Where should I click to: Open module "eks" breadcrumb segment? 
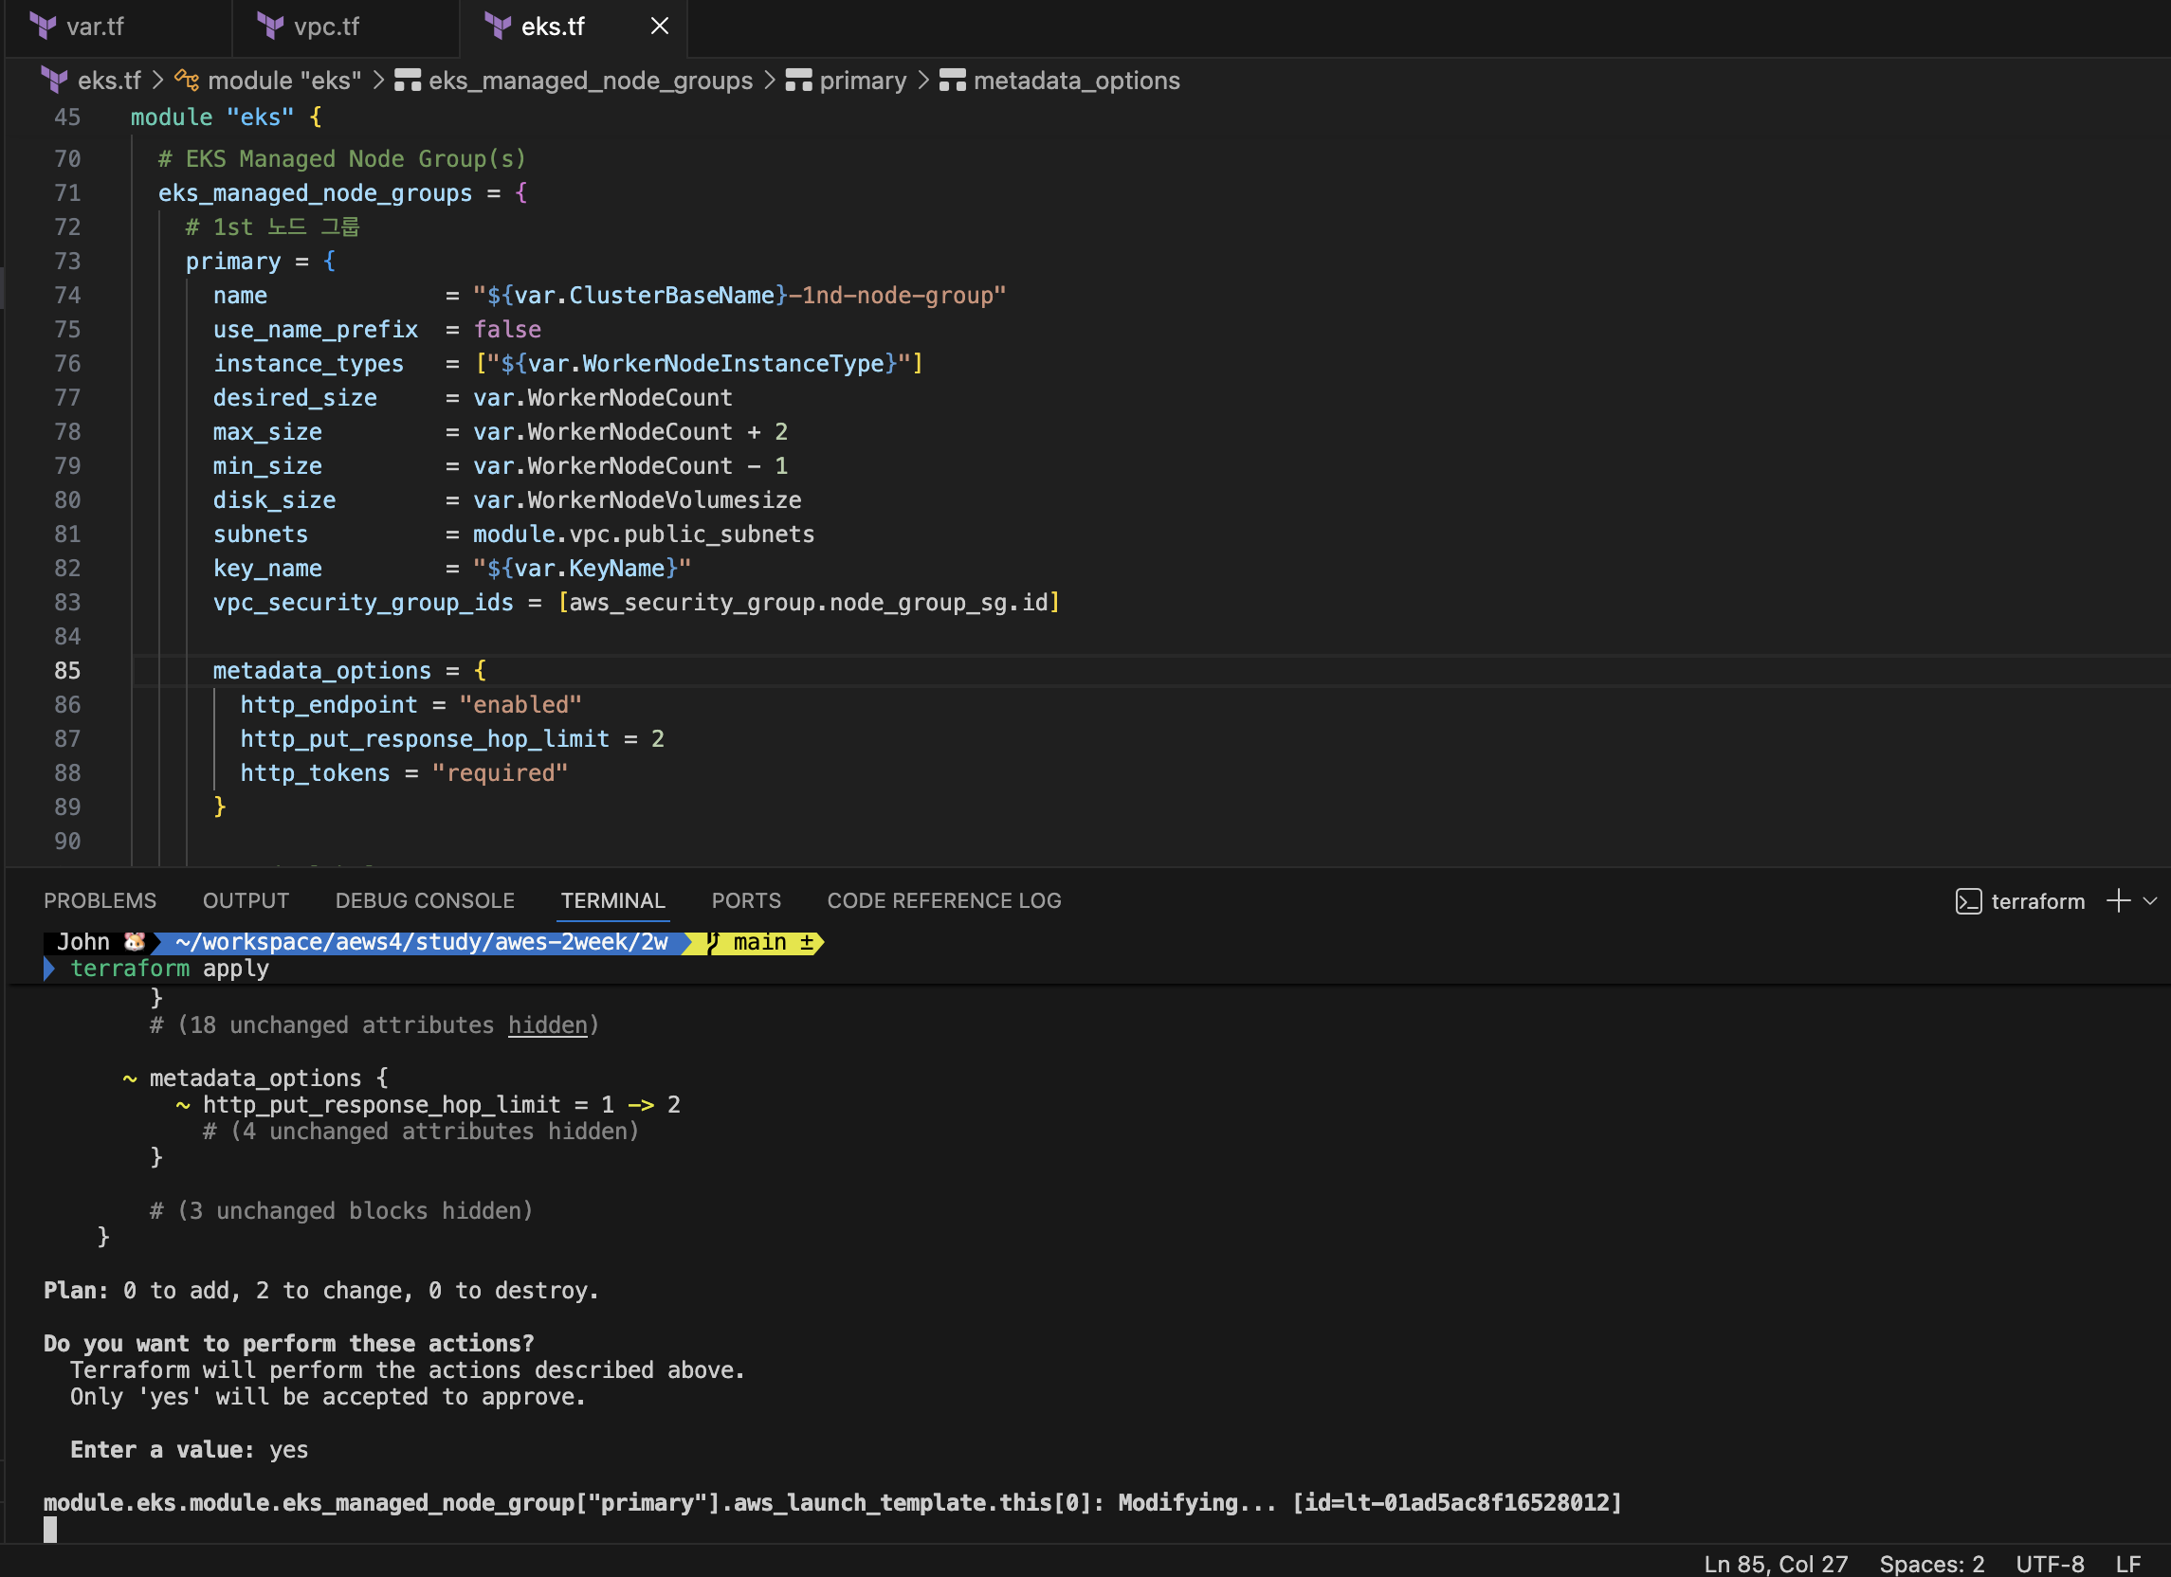tap(284, 81)
